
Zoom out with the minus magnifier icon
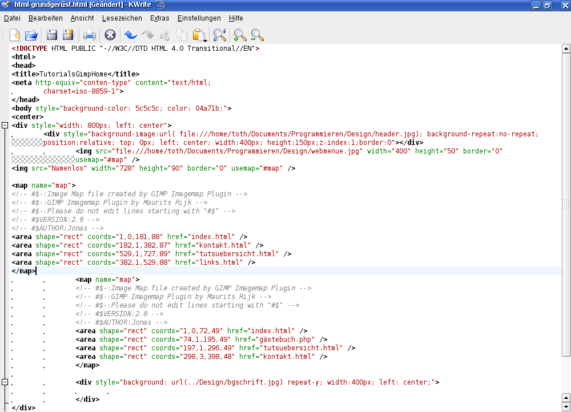click(257, 35)
